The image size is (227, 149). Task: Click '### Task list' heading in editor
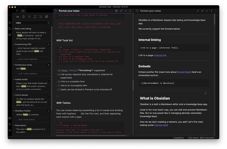pyautogui.click(x=64, y=40)
